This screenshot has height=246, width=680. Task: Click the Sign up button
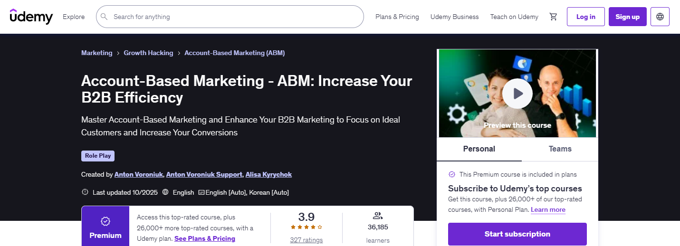click(x=628, y=17)
